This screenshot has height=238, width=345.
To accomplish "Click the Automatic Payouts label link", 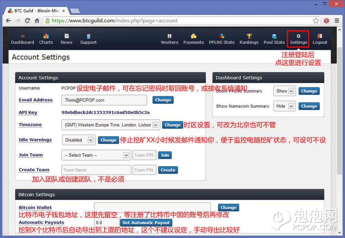I will 41,222.
